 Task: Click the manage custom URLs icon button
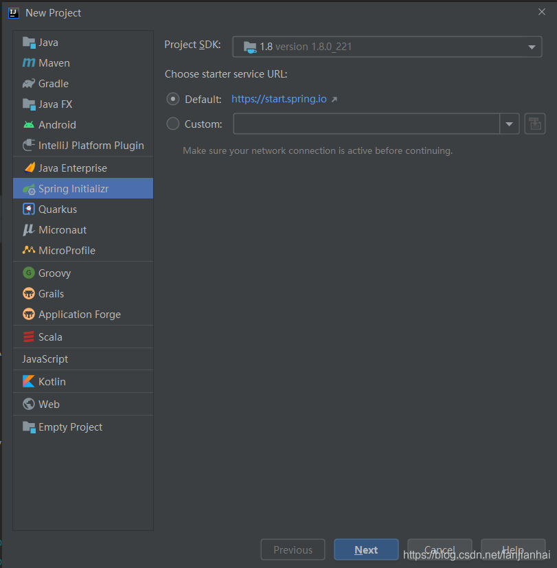pos(535,124)
